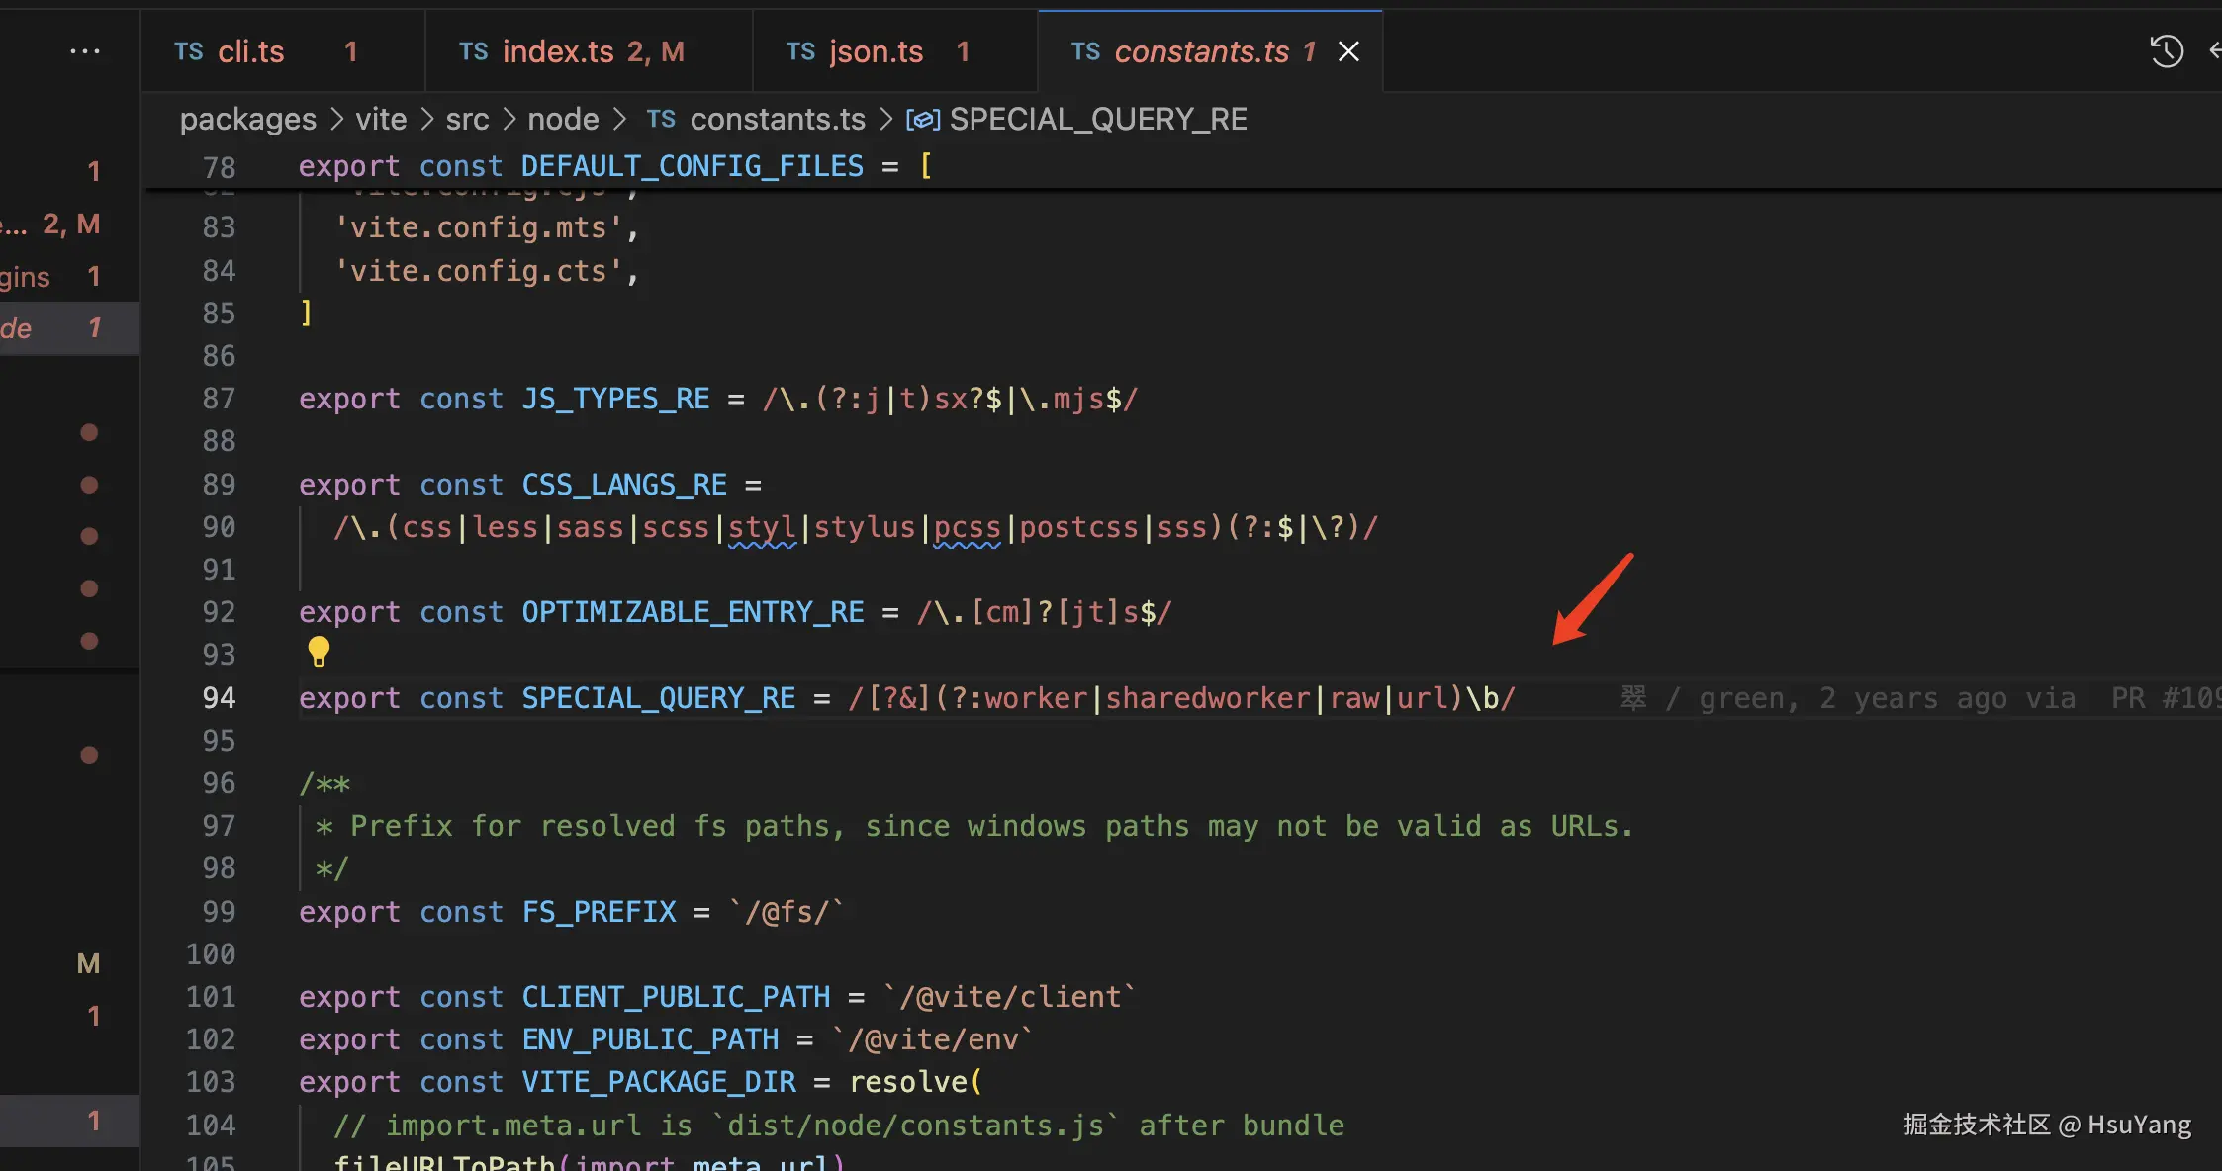This screenshot has width=2222, height=1171.
Task: Click the TS icon on json.ts tab
Action: pyautogui.click(x=800, y=51)
